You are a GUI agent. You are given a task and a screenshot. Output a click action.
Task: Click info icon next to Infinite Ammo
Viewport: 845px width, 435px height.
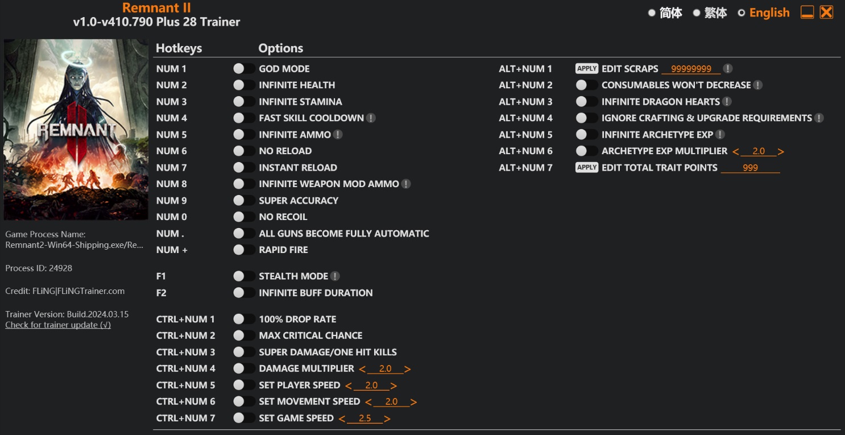coord(338,135)
